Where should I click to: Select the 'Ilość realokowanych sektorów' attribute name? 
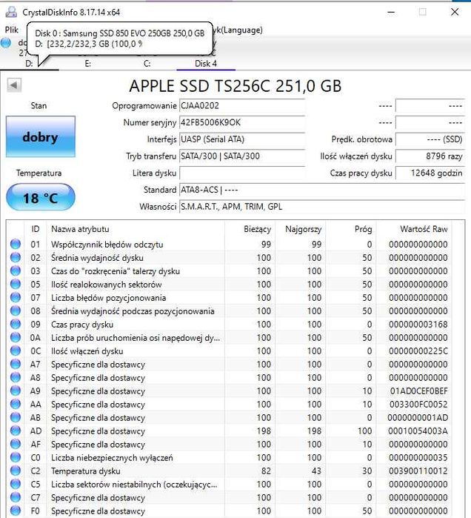coord(107,285)
